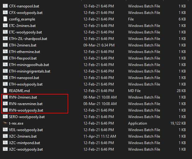Select the XZC-2miners.bat file name
Viewport: 192px width, 159px height.
click(23, 136)
